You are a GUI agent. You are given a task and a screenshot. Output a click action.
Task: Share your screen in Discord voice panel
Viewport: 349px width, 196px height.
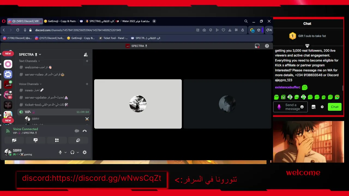(x=35, y=140)
